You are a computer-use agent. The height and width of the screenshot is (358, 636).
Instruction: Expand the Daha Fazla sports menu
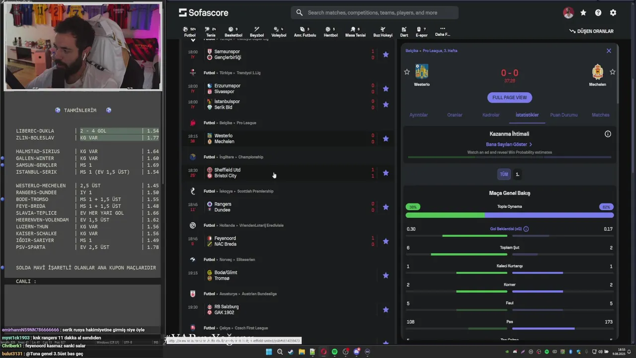click(x=442, y=31)
